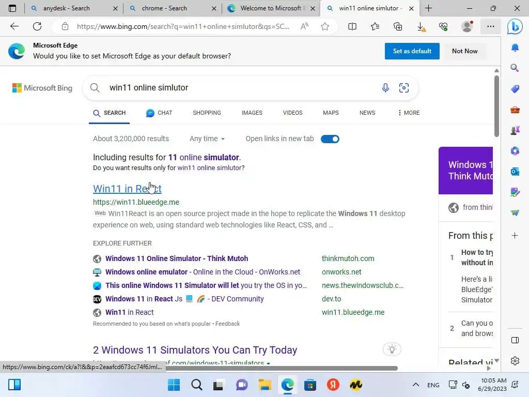Open Microsoft Store from taskbar

(x=310, y=385)
